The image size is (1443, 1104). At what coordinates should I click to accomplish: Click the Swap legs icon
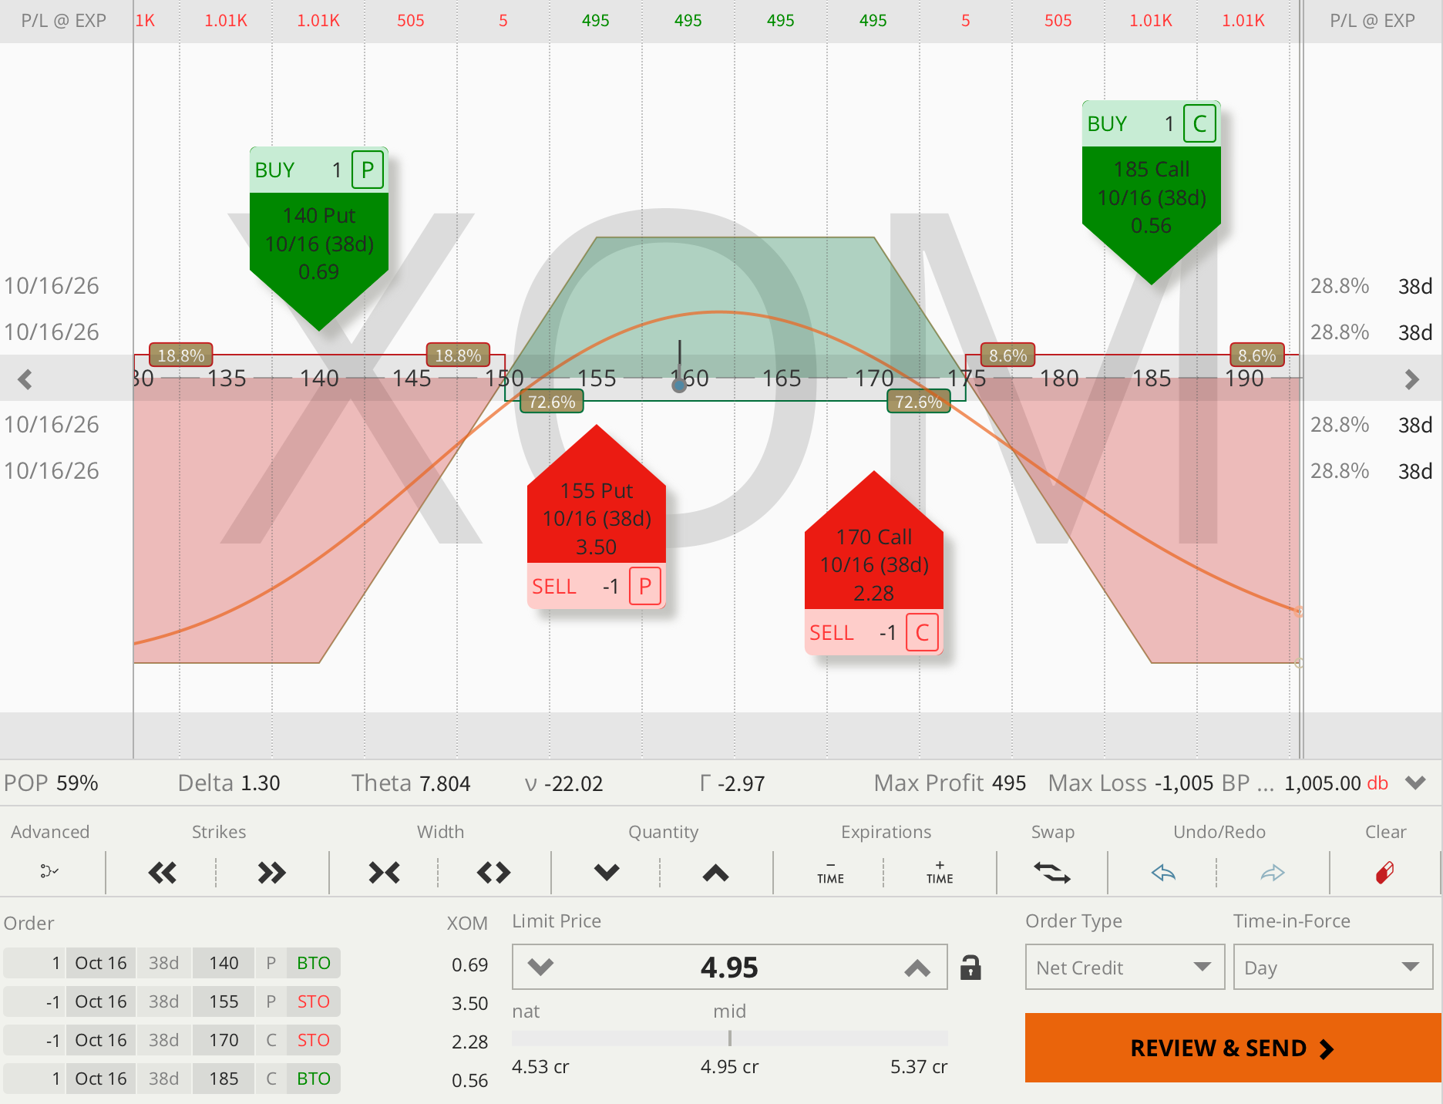pos(1052,873)
